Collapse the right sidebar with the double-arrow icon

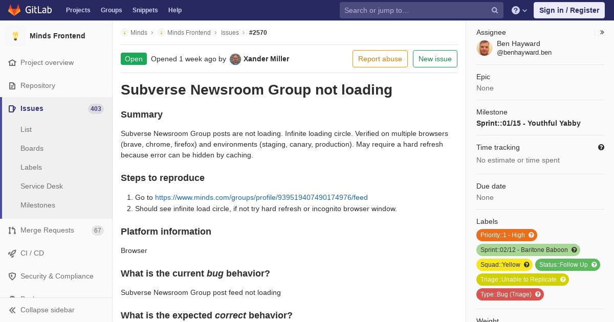pyautogui.click(x=602, y=32)
